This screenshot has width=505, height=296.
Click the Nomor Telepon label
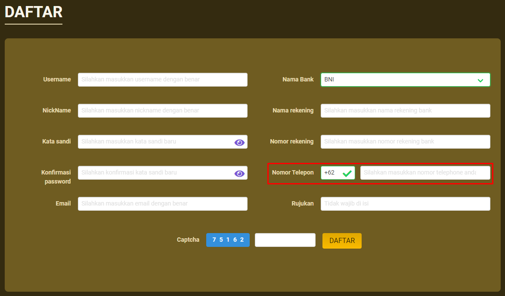tap(293, 172)
